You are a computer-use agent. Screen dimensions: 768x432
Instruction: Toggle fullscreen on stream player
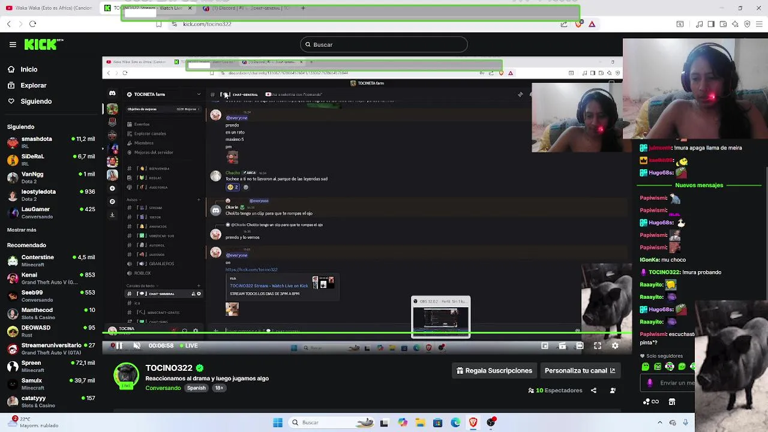(598, 346)
